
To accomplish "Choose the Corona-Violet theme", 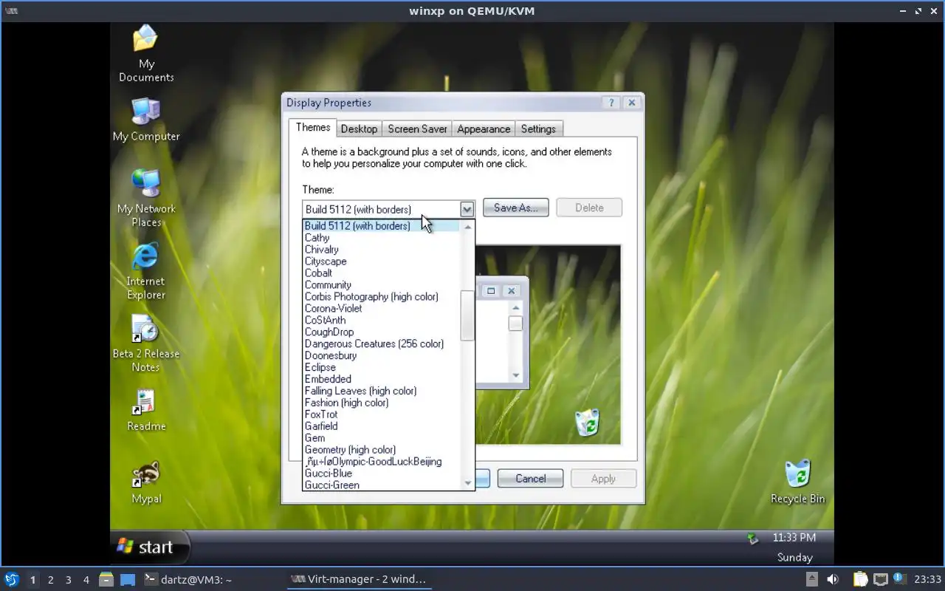I will pyautogui.click(x=382, y=309).
